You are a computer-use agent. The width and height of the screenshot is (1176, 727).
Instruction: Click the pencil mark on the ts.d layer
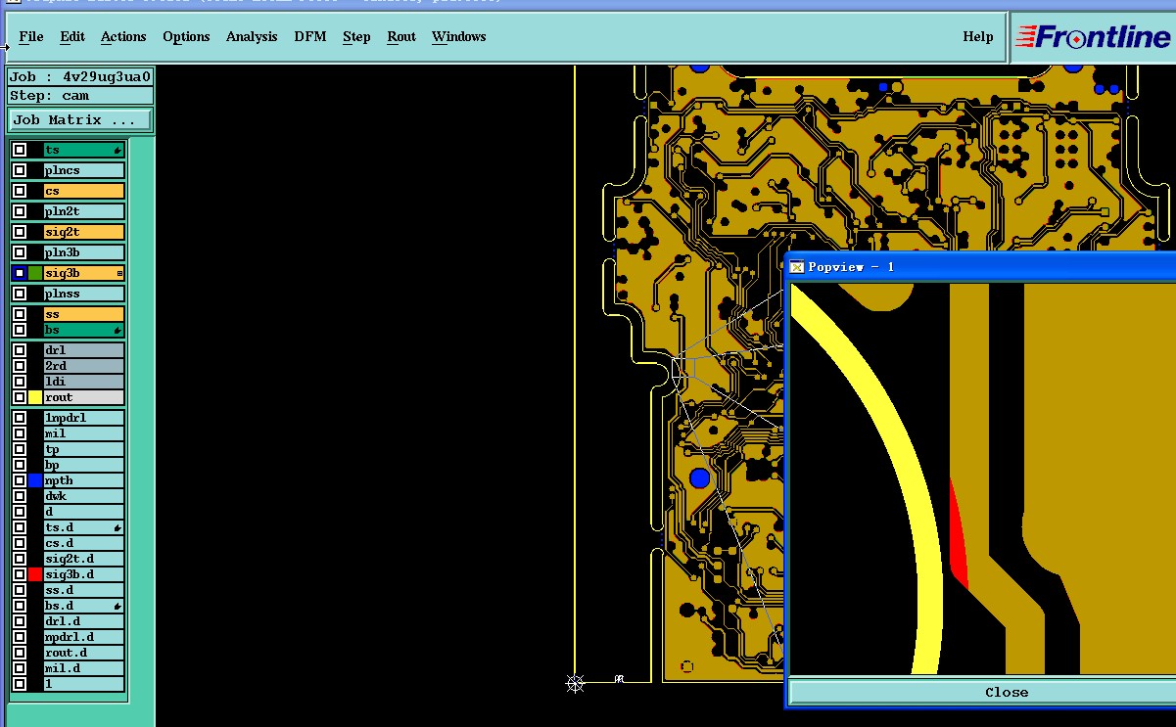point(118,528)
